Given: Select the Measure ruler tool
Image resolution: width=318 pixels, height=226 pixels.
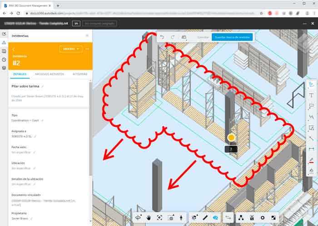Looking at the screenshot, I should point(205,217).
